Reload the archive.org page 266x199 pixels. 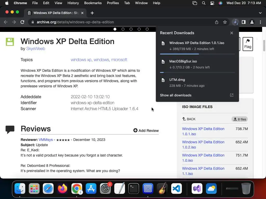(x=22, y=22)
